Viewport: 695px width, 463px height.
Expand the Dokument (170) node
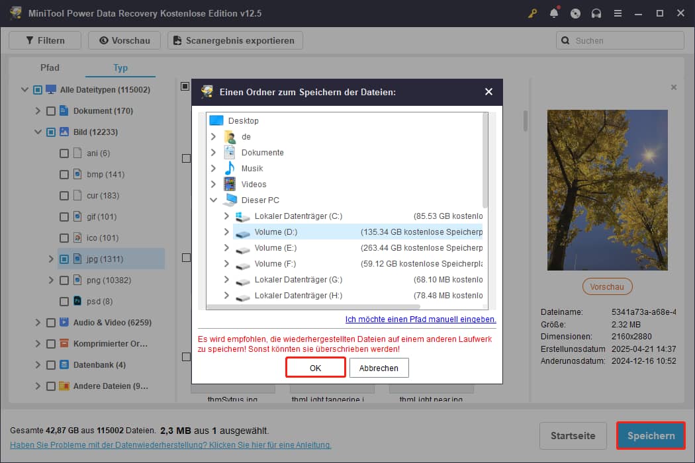coord(38,110)
